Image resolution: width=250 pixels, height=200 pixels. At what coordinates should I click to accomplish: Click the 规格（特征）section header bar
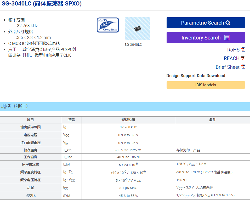point(125,106)
